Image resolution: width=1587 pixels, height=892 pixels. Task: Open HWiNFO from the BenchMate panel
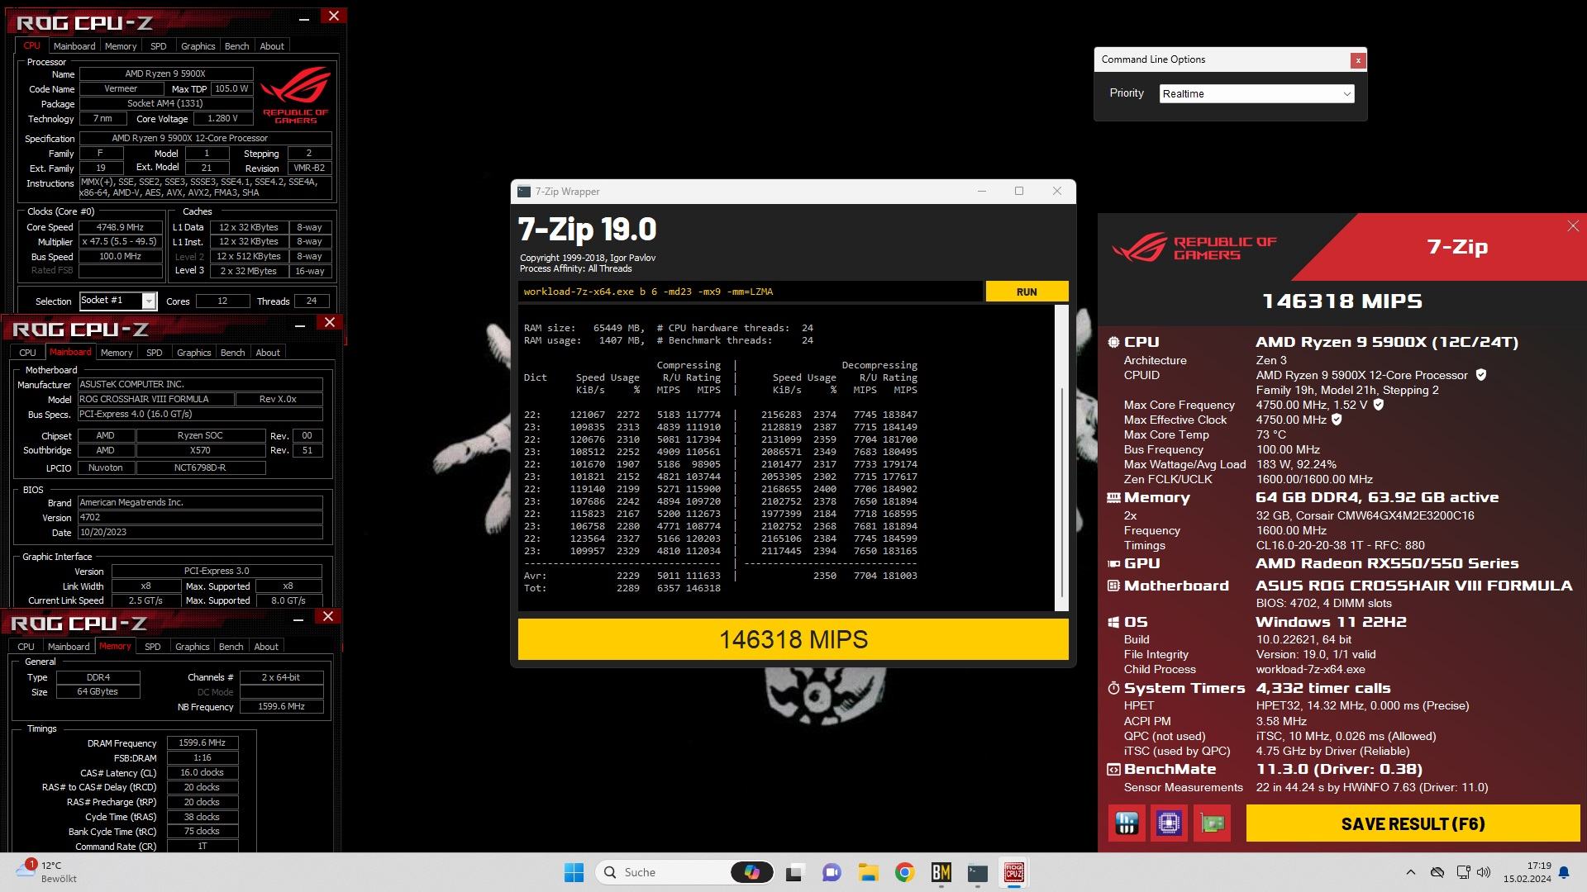pos(1127,823)
